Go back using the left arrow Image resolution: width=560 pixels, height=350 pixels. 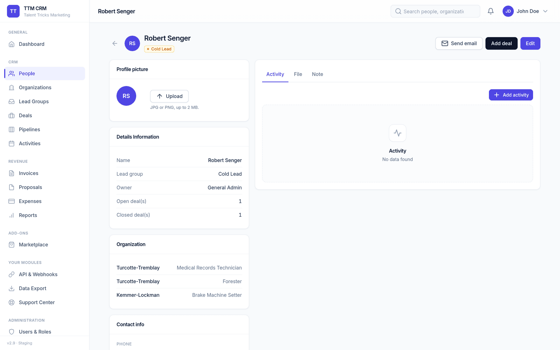[x=115, y=43]
